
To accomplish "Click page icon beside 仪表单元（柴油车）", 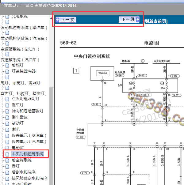I will [x=7, y=136].
